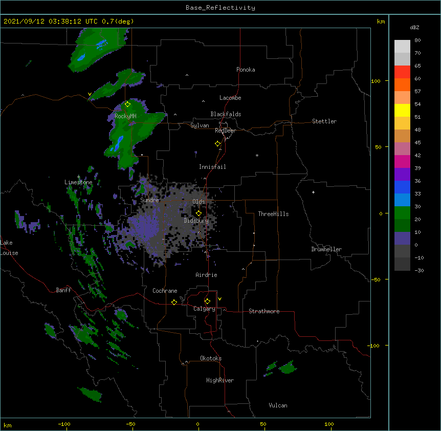The width and height of the screenshot is (441, 431).
Task: Click the km label above the legend
Action: pos(381,21)
